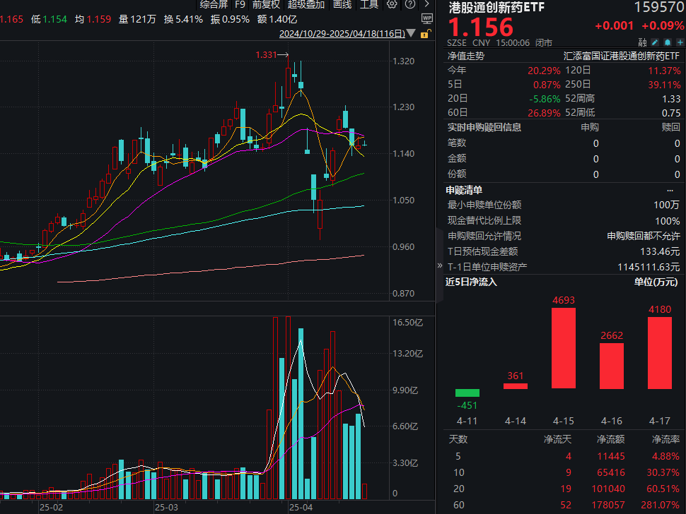Screen dimensions: 686x514
Task: Open the F9 menu item
Action: (240, 5)
